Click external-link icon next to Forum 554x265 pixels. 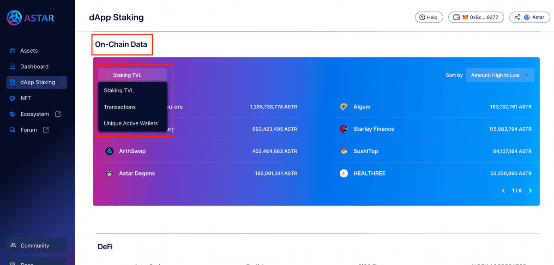(x=46, y=130)
